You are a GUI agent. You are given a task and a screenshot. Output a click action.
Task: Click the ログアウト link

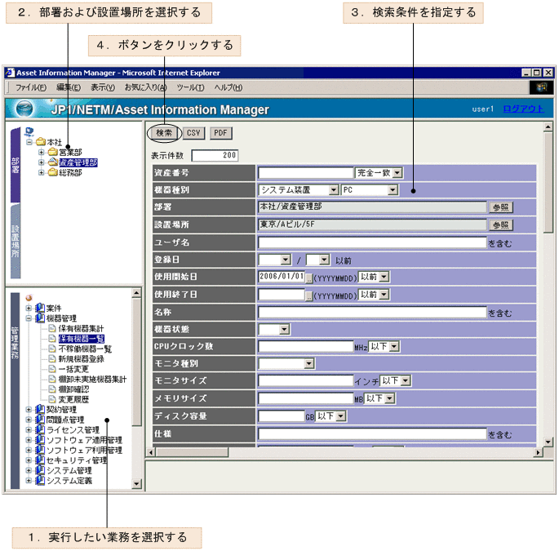522,109
